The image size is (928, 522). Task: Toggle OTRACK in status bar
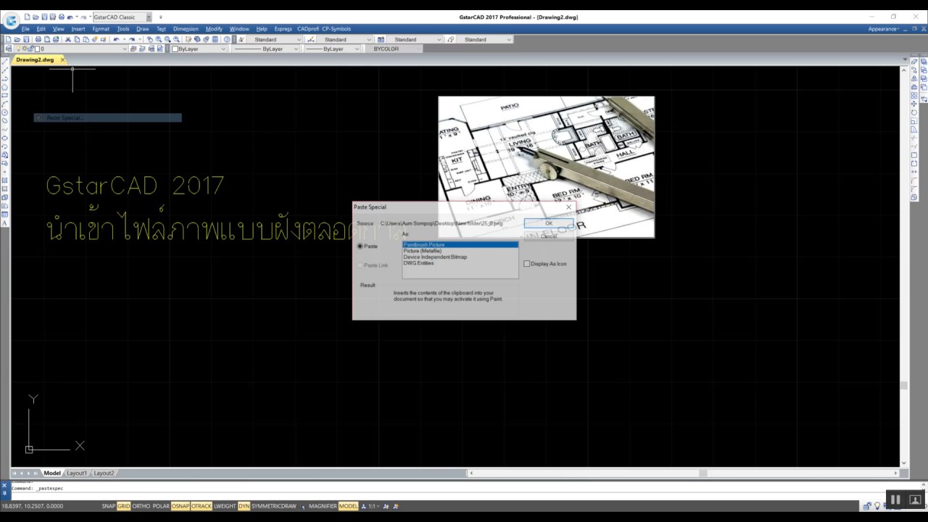tap(202, 506)
